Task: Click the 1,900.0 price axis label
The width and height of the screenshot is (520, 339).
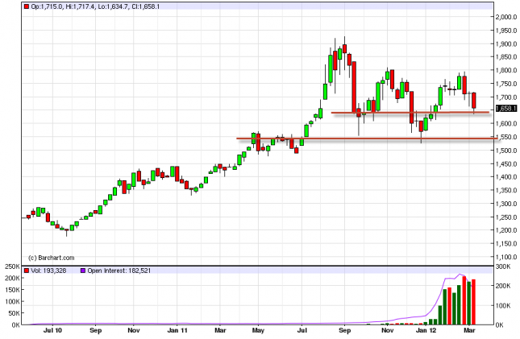Action: click(x=506, y=43)
